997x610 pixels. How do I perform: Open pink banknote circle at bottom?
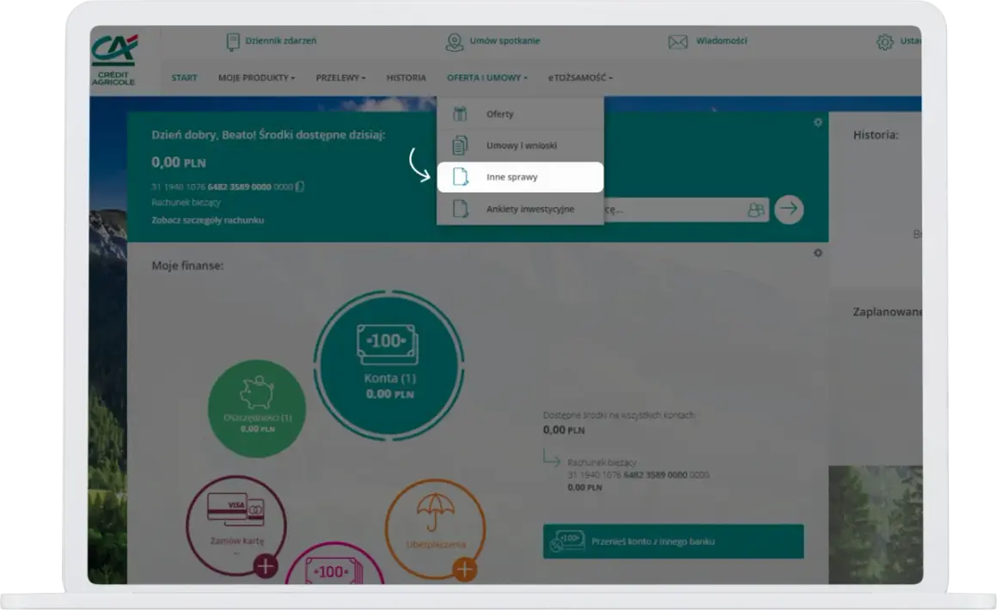[334, 564]
